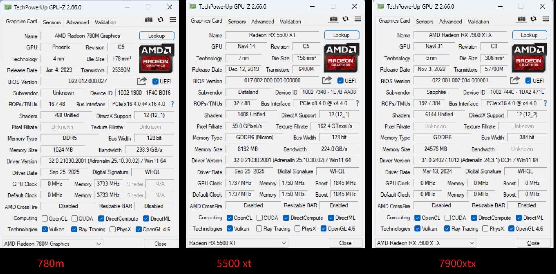The width and height of the screenshot is (556, 274).
Task: Toggle Ray Tracing checkbox in the 780M window
Action: [74, 230]
